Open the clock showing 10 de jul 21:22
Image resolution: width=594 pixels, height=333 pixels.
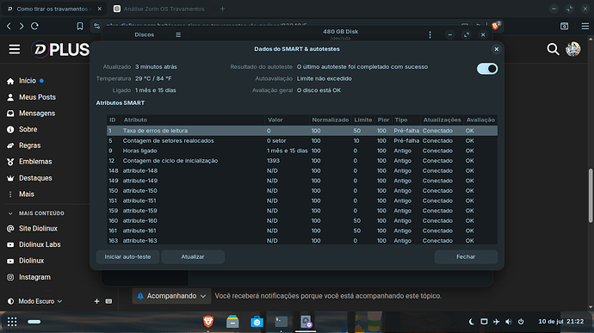(561, 322)
